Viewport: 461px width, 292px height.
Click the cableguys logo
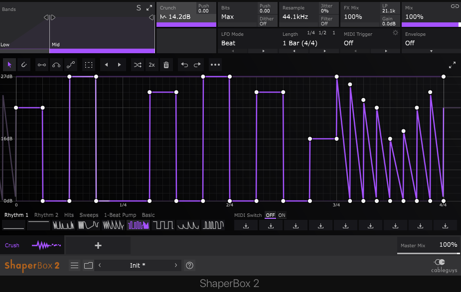pos(444,266)
